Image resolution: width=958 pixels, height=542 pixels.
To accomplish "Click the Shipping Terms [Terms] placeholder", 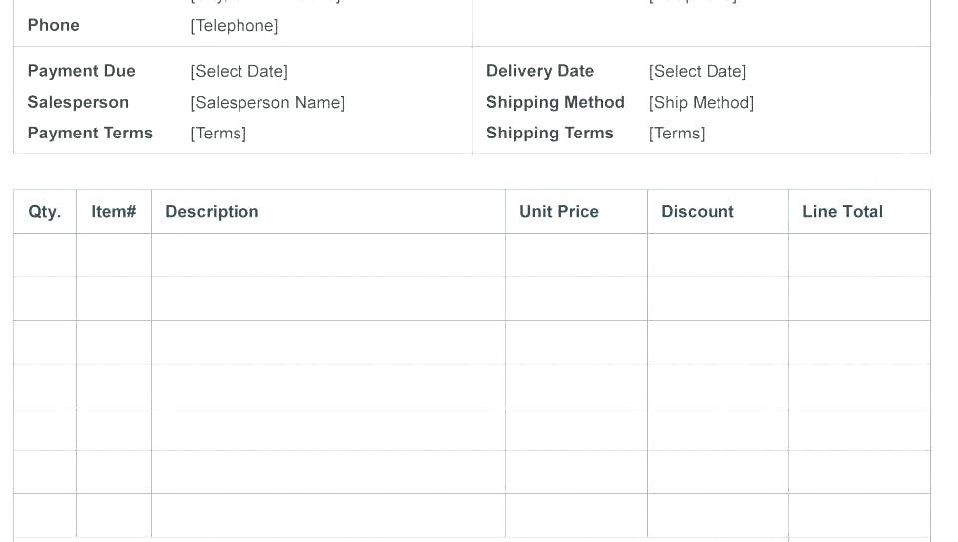I will coord(676,134).
